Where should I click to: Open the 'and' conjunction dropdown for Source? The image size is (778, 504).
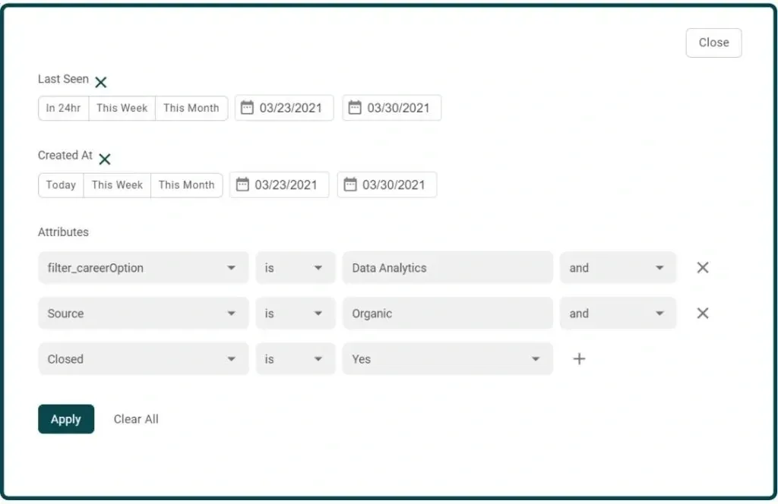click(618, 313)
